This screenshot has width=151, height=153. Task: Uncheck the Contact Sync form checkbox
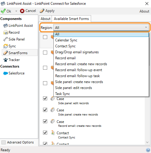coord(45,133)
